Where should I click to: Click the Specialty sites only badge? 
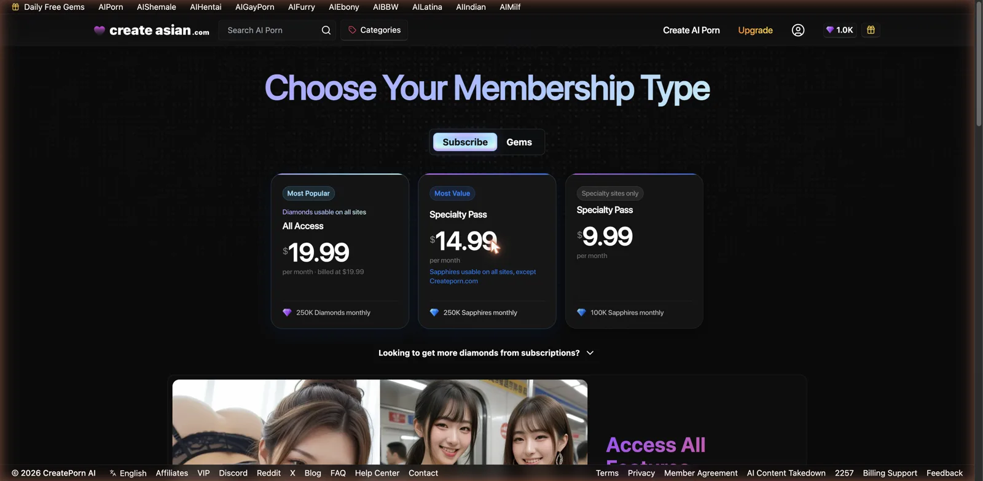point(610,194)
